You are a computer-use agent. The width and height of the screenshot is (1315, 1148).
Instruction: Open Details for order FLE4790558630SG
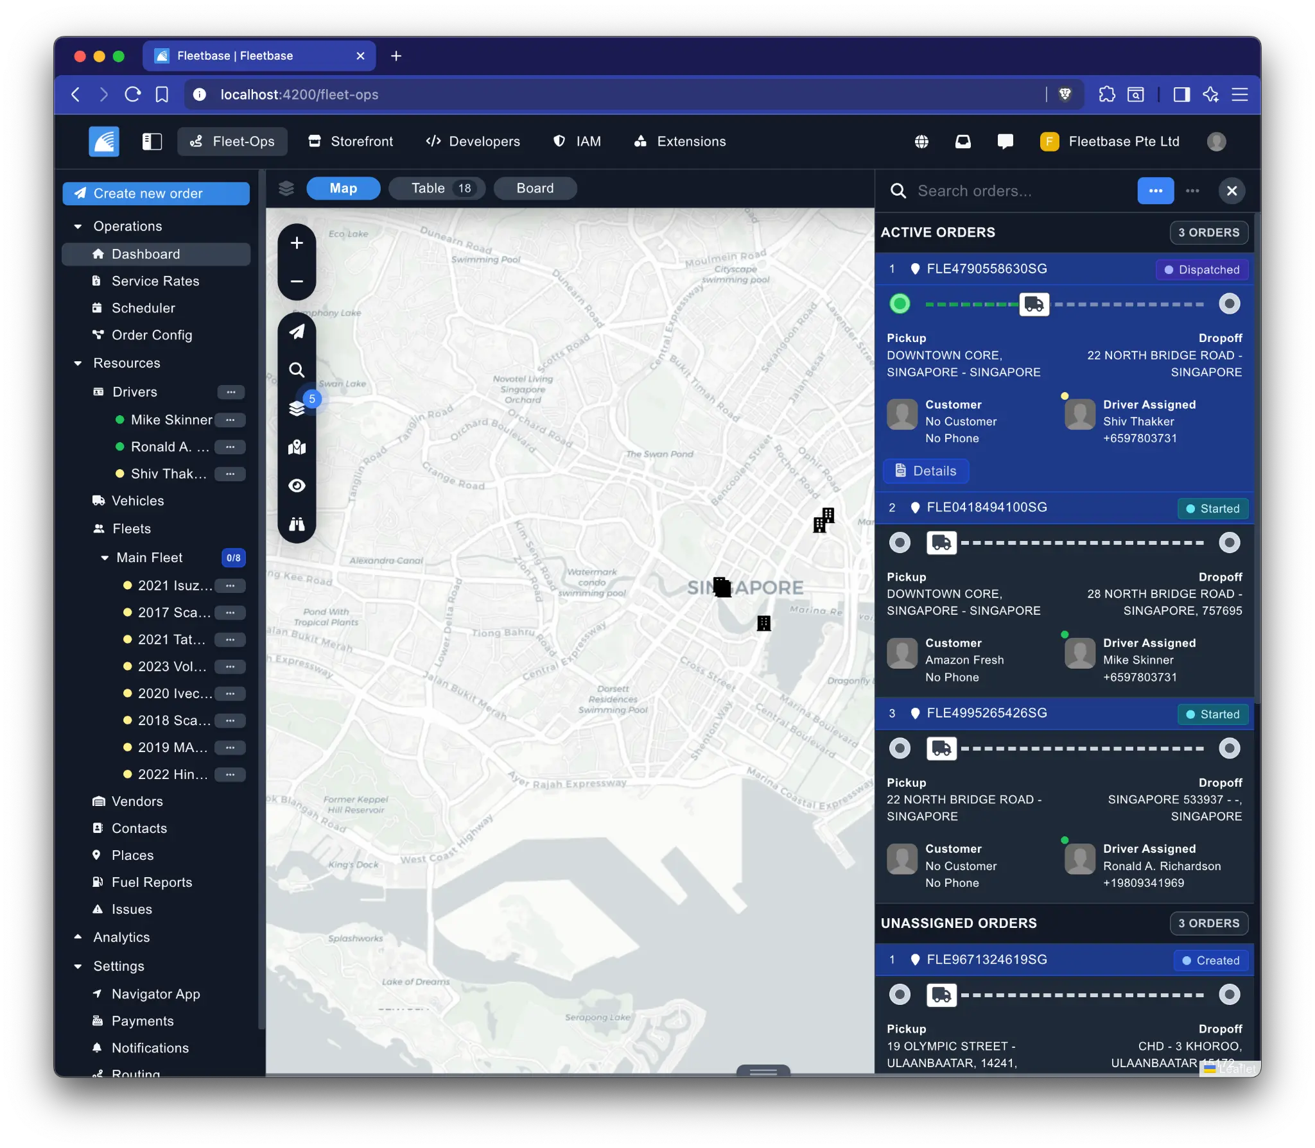[x=925, y=470]
